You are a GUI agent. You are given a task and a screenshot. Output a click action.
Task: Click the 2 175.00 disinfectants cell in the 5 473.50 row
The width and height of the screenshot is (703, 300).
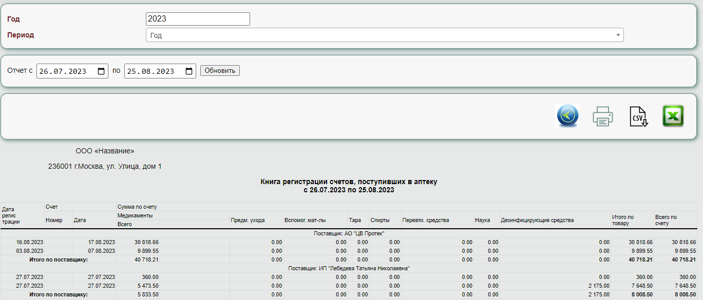598,286
